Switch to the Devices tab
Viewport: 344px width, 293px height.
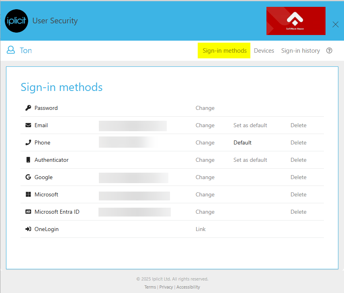pyautogui.click(x=264, y=51)
